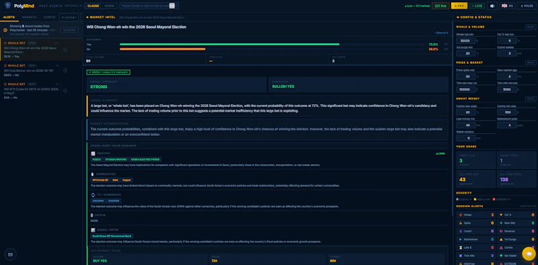
Task: Click the Vol Surge triangle icon
Action: (x=501, y=239)
